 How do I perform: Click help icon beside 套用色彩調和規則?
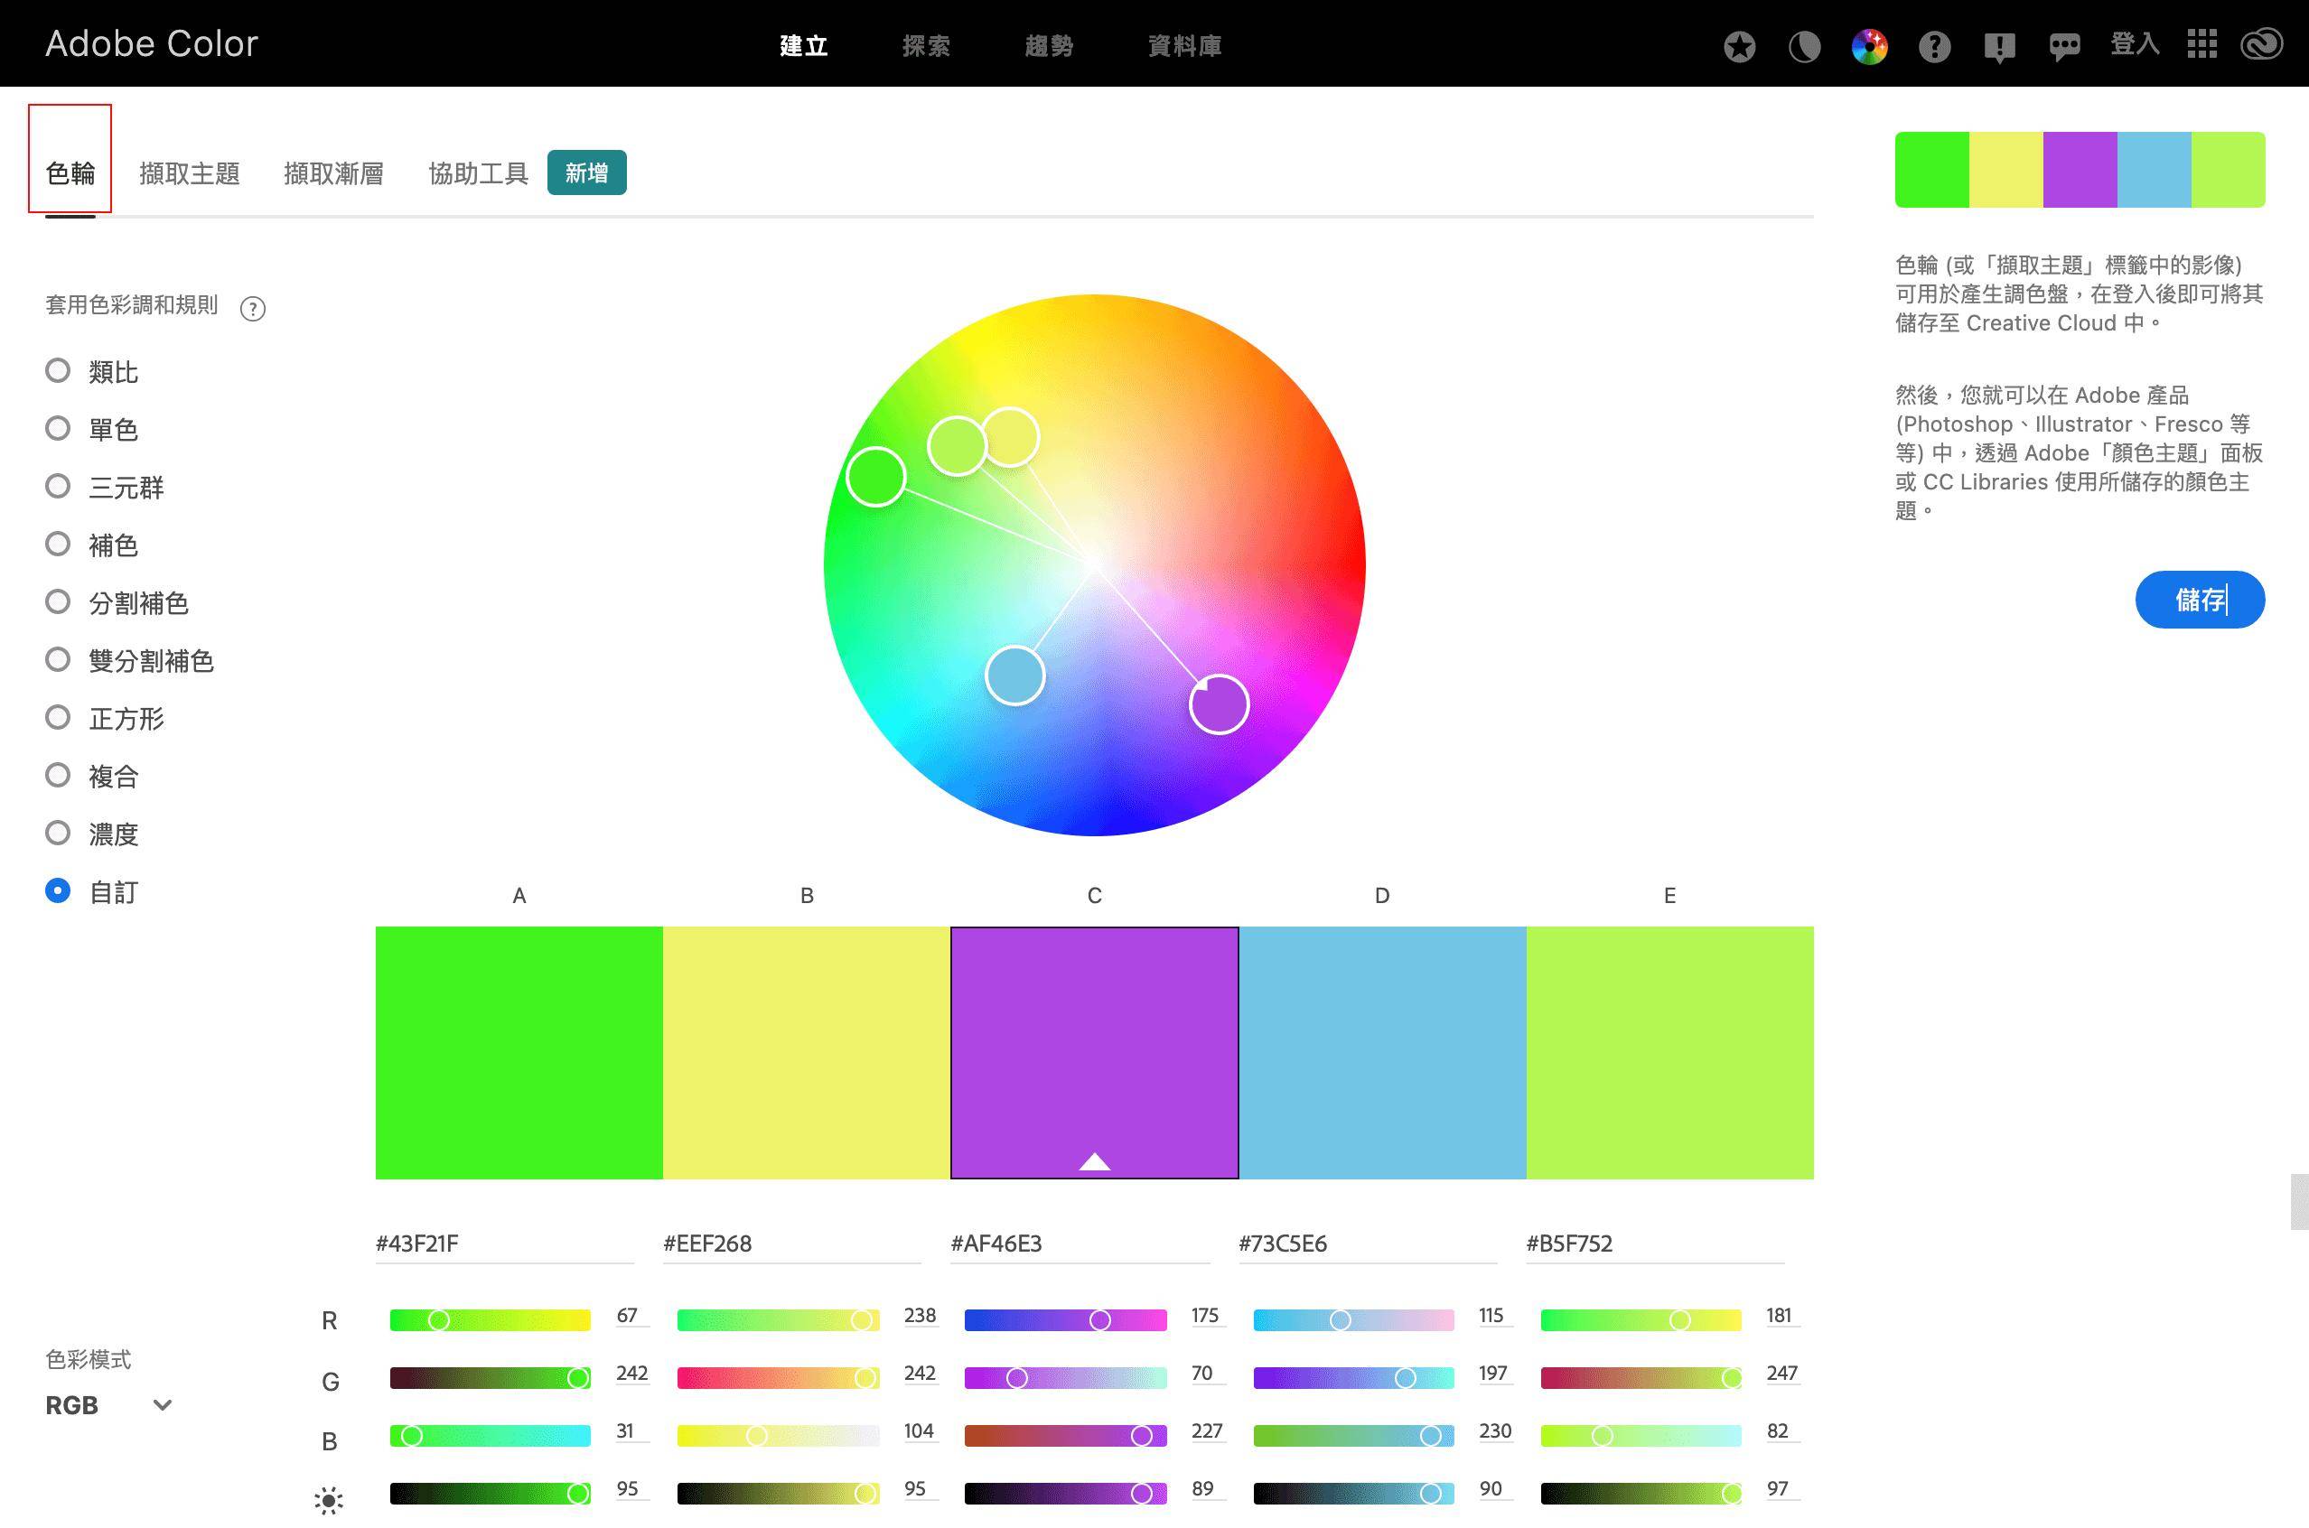coord(252,309)
